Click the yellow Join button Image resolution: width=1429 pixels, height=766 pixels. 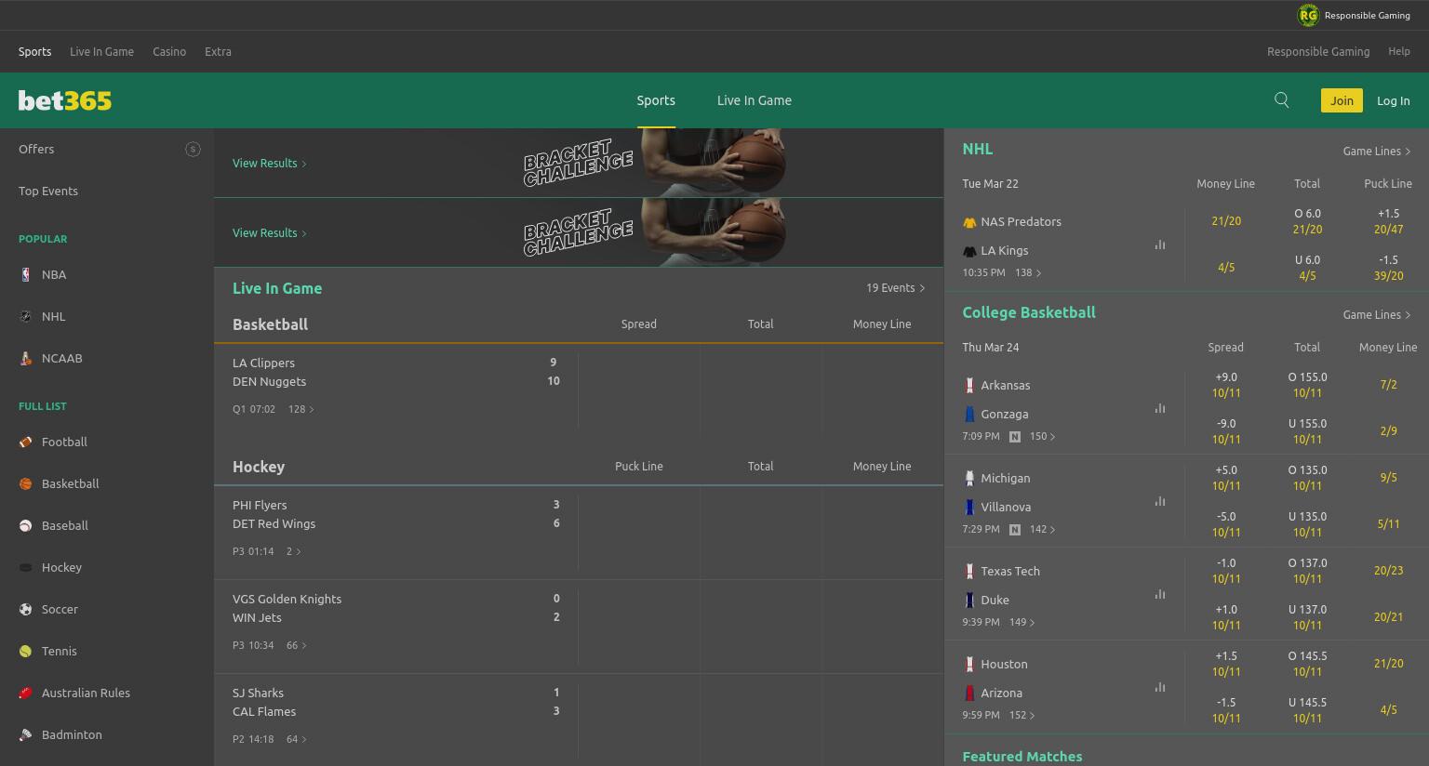coord(1342,100)
